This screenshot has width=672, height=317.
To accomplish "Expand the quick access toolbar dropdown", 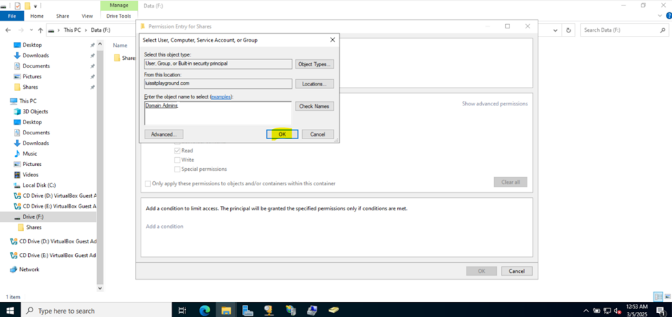I will 35,6.
